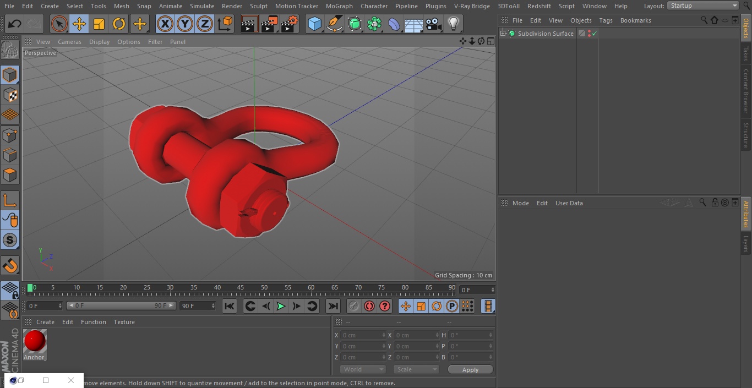Click the preview range slider bar

pyautogui.click(x=121, y=305)
